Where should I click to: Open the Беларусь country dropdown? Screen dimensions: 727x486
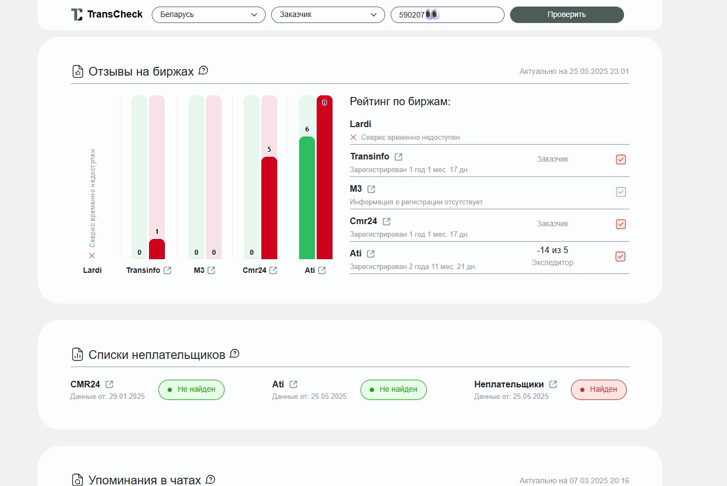[x=209, y=15]
